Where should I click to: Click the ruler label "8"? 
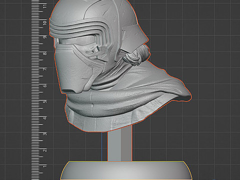tap(45, 53)
